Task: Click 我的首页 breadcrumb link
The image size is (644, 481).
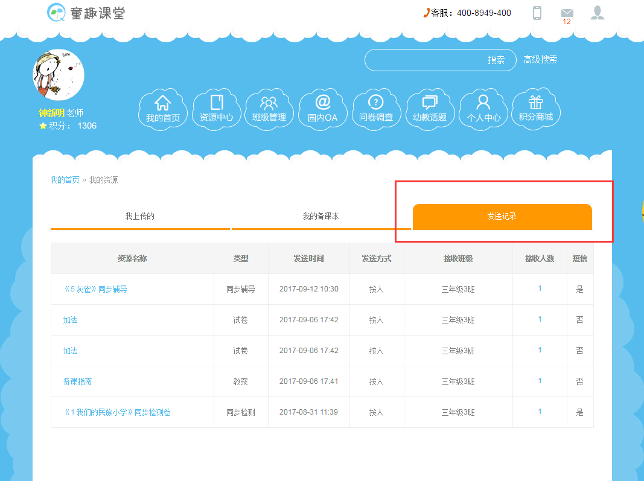Action: click(x=65, y=180)
